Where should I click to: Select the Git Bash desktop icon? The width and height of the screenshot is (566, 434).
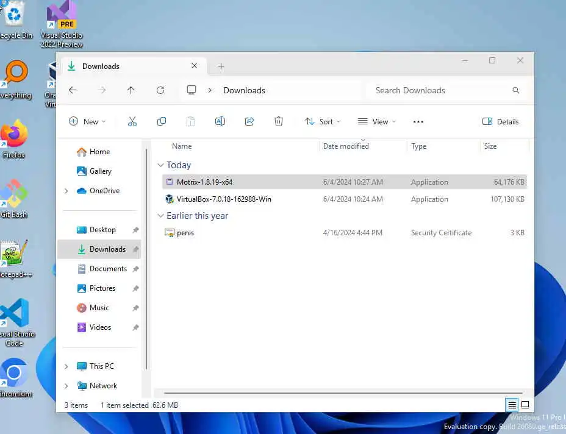tap(13, 199)
